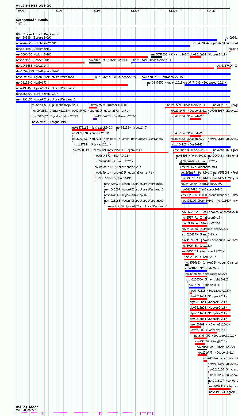Click the black bar under nsv5847839
Viewport: 238px width, 416px height.
(95, 63)
